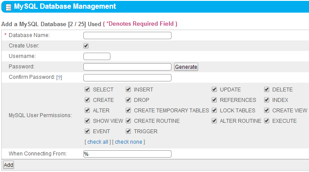This screenshot has height=172, width=309.
Task: Toggle CREATE TEMPORARY TABLES checkbox
Action: (x=128, y=110)
